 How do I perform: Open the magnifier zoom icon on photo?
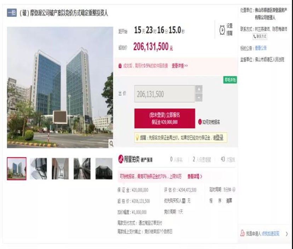pos(111,144)
